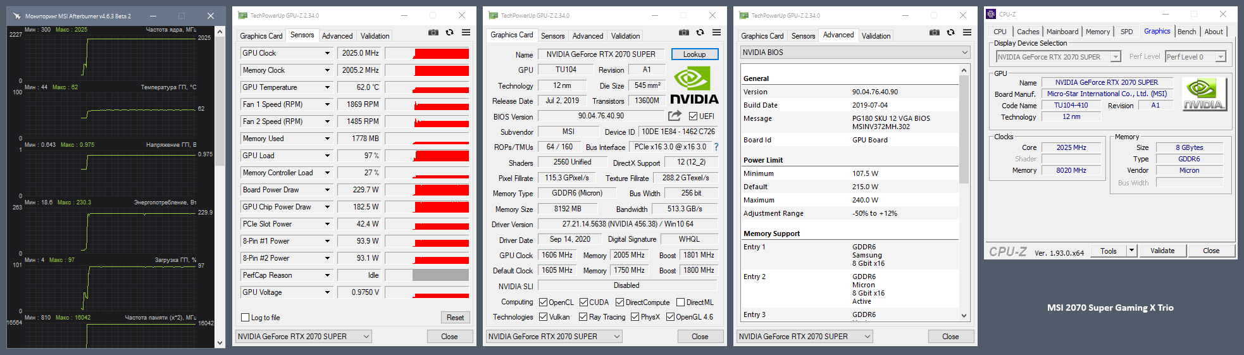Toggle the OpenCL checkbox
Image resolution: width=1244 pixels, height=355 pixels.
(543, 302)
